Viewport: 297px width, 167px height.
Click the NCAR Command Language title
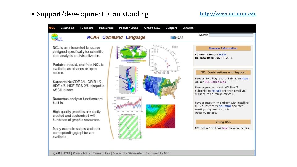116,37
